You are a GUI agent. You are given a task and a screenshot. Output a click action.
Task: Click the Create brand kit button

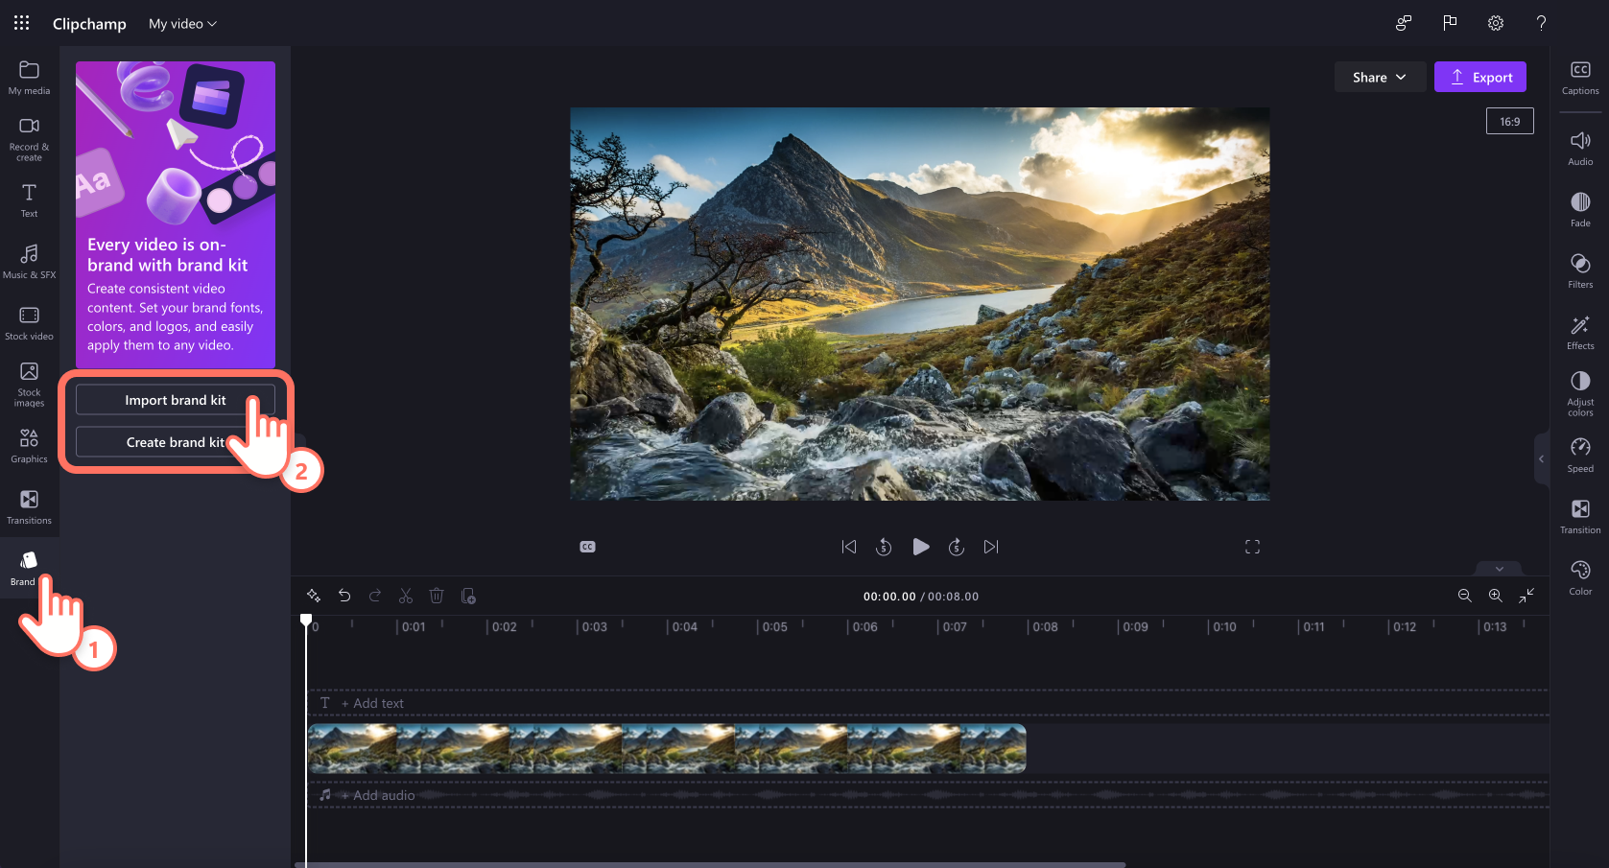(175, 442)
